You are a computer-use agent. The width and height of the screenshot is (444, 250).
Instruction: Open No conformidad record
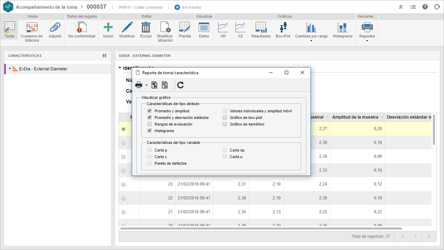pos(82,27)
